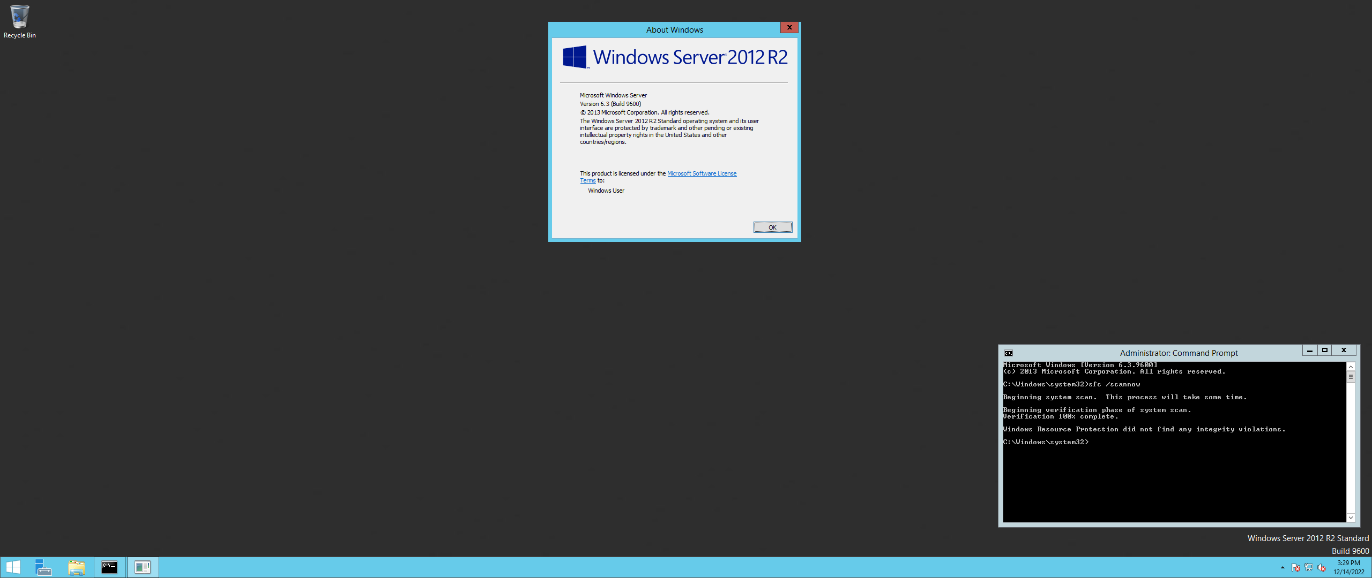
Task: Click the Windows logo in About dialog
Action: tap(575, 57)
